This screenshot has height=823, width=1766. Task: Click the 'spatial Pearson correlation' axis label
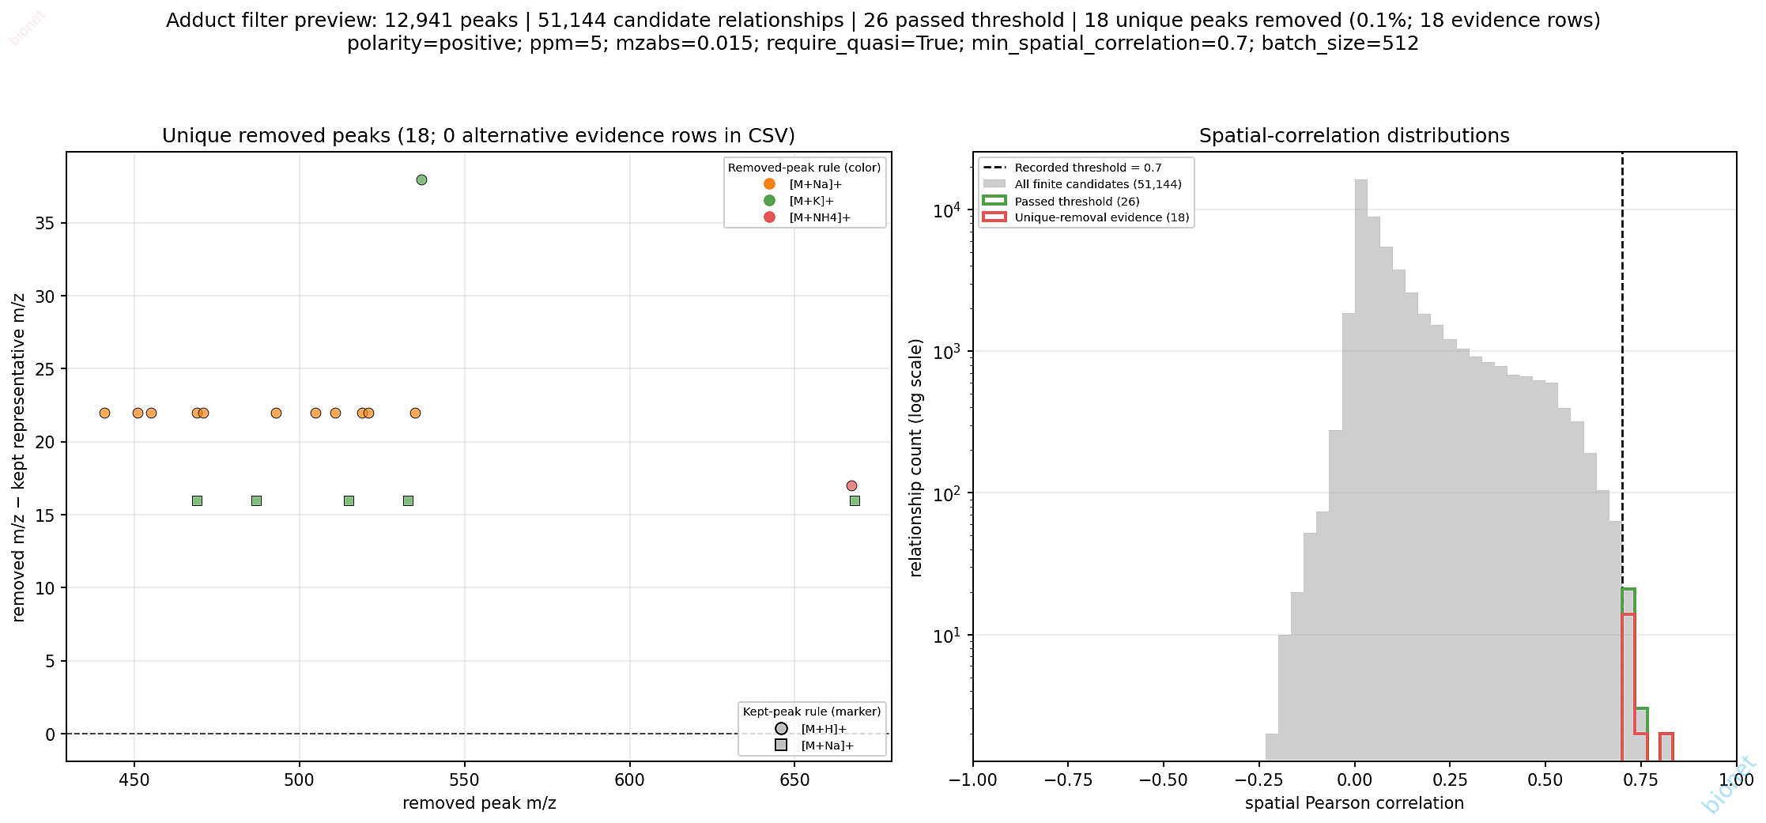[x=1354, y=803]
